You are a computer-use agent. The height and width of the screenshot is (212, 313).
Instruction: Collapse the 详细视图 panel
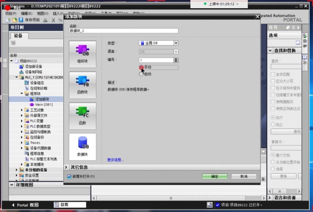coord(12,185)
